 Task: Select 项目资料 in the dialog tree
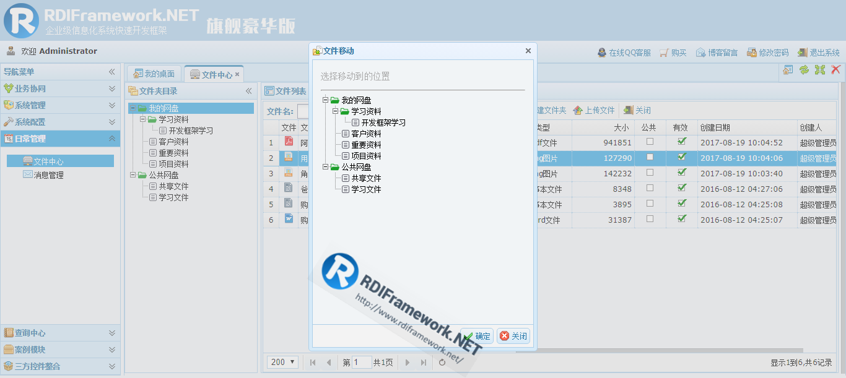tap(366, 156)
